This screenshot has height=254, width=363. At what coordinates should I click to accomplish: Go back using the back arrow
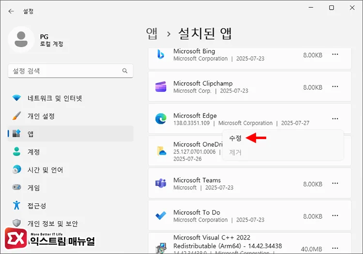(x=11, y=11)
